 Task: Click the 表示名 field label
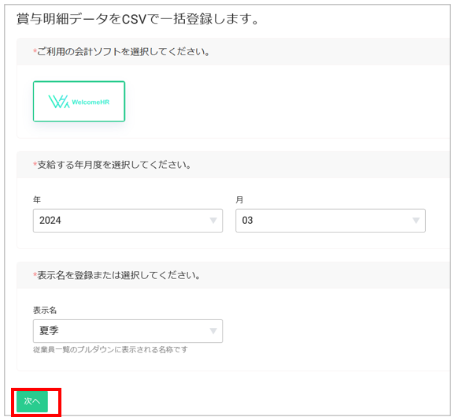click(x=45, y=310)
